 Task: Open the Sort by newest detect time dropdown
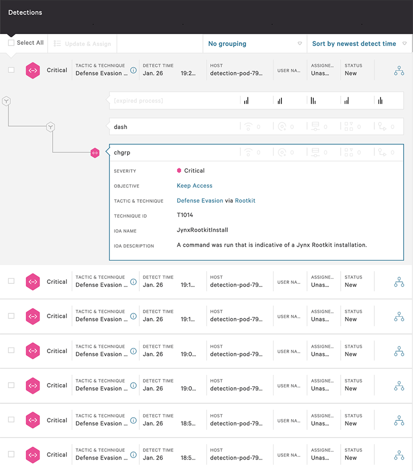pos(359,44)
